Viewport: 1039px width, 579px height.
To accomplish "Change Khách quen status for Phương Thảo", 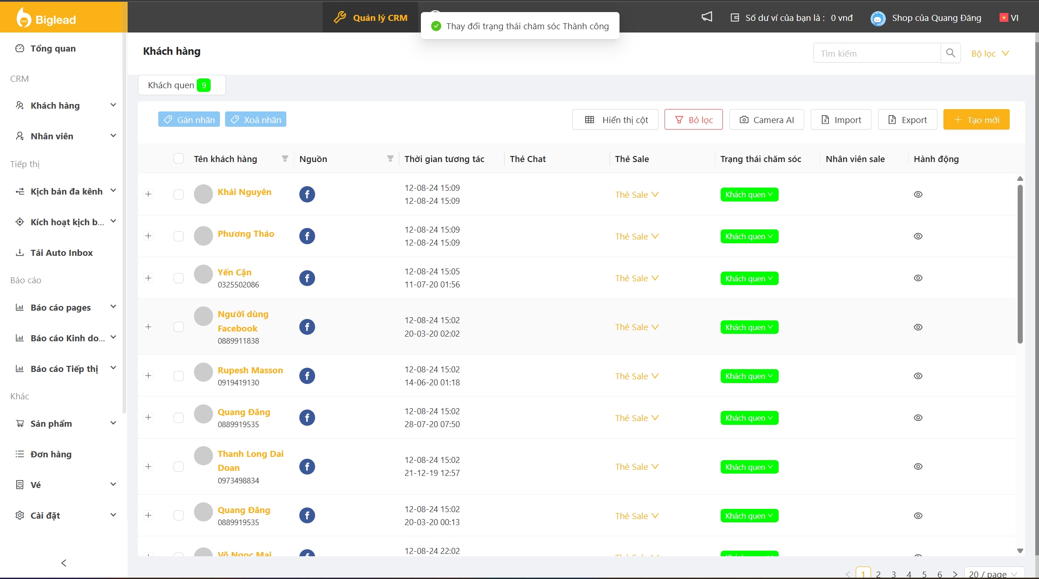I will coord(749,236).
